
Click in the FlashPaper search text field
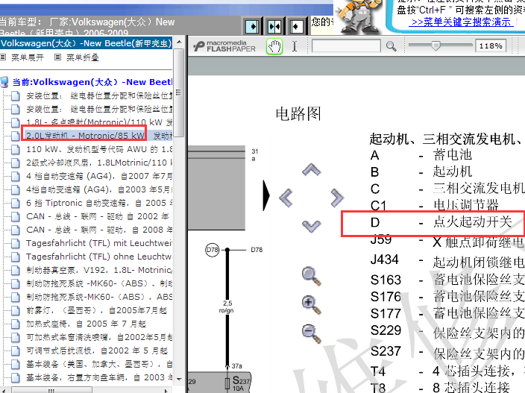point(346,45)
